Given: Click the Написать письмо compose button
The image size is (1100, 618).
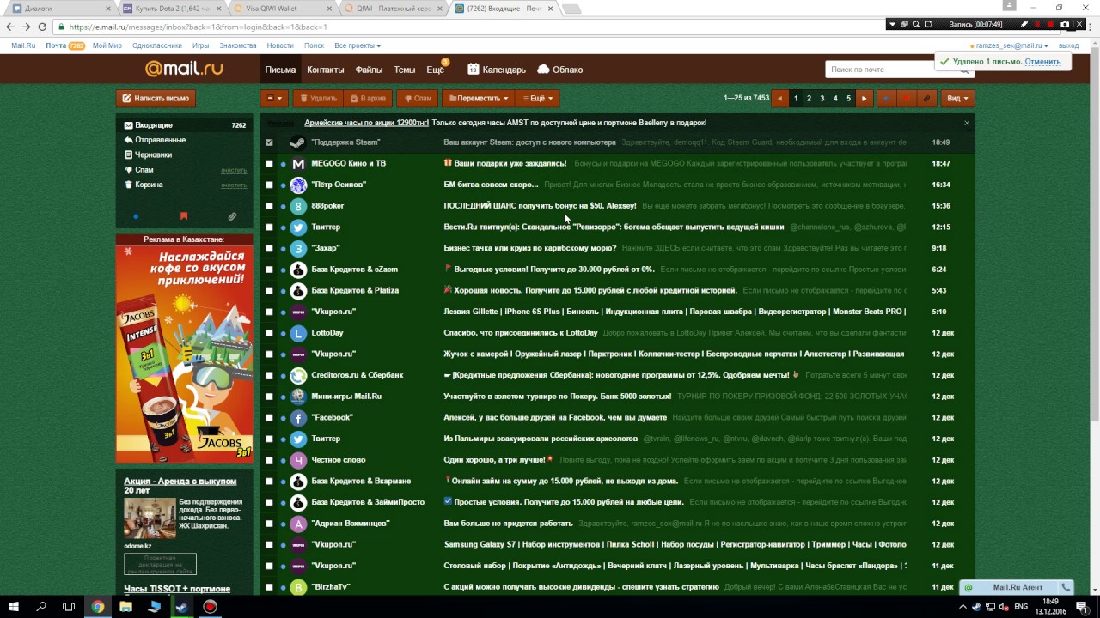Looking at the screenshot, I should pyautogui.click(x=156, y=98).
